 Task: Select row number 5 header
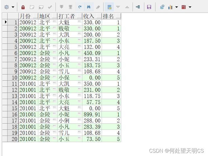[13, 47]
